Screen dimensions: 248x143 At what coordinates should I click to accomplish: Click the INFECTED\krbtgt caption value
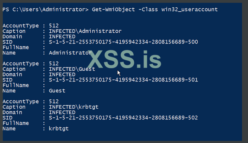(74, 107)
